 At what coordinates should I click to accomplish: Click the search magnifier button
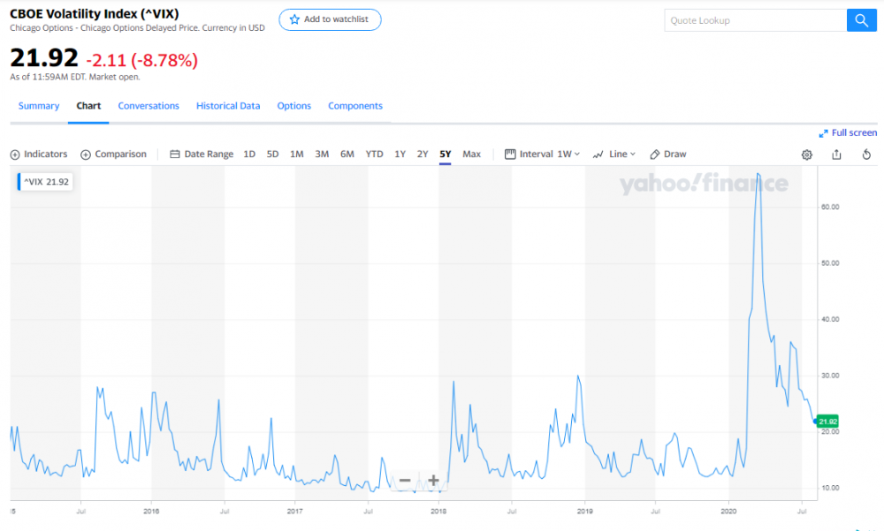(861, 20)
